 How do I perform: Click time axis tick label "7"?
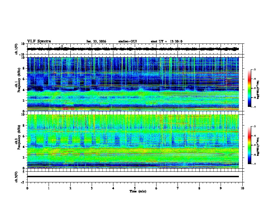click(178, 188)
